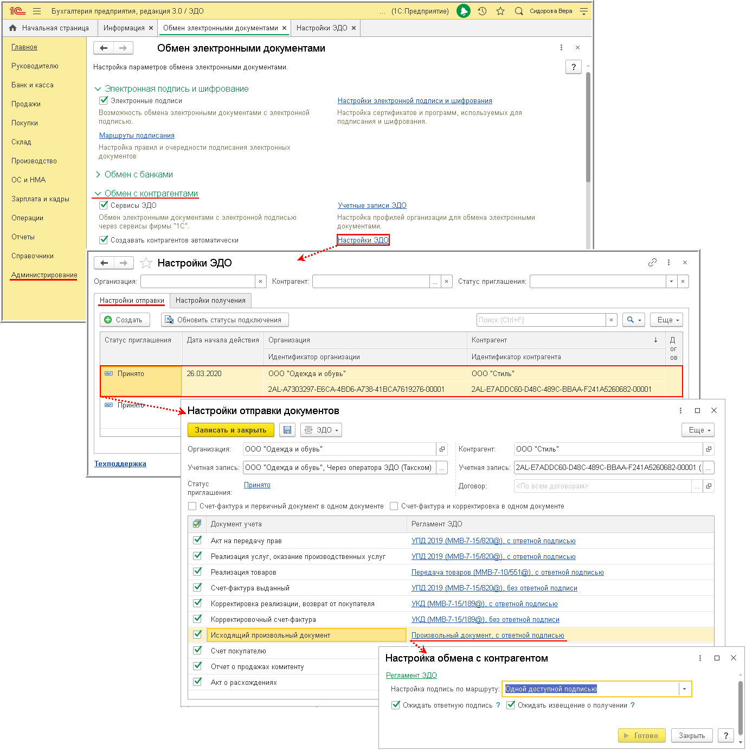Clear the Поиск search field
Image resolution: width=746 pixels, height=750 pixels.
611,320
